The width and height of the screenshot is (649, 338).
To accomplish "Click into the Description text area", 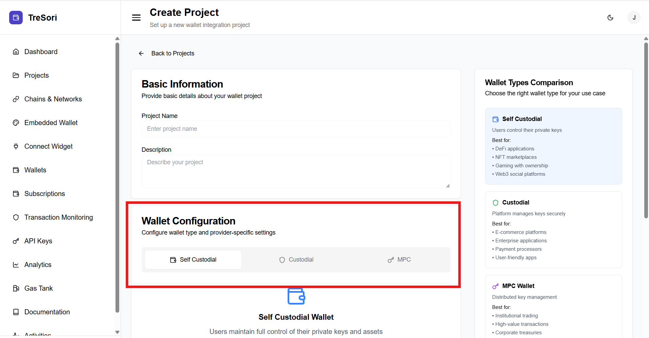I will 296,171.
